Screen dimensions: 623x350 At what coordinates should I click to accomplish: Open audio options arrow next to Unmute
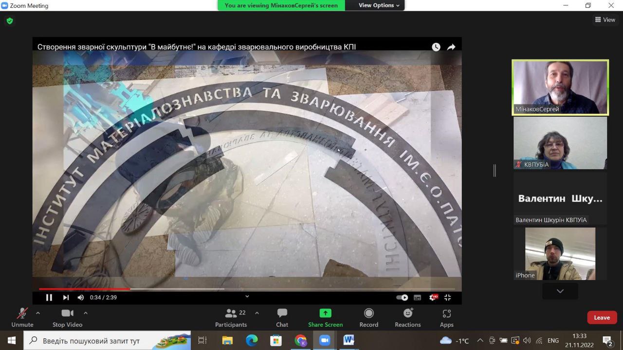point(38,313)
